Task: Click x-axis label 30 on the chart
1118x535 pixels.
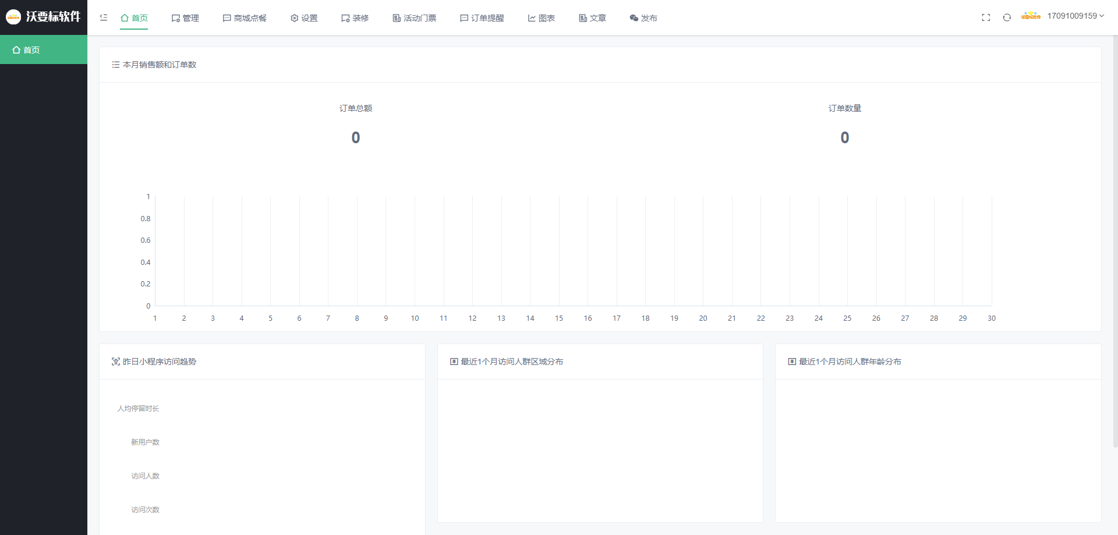Action: [992, 318]
